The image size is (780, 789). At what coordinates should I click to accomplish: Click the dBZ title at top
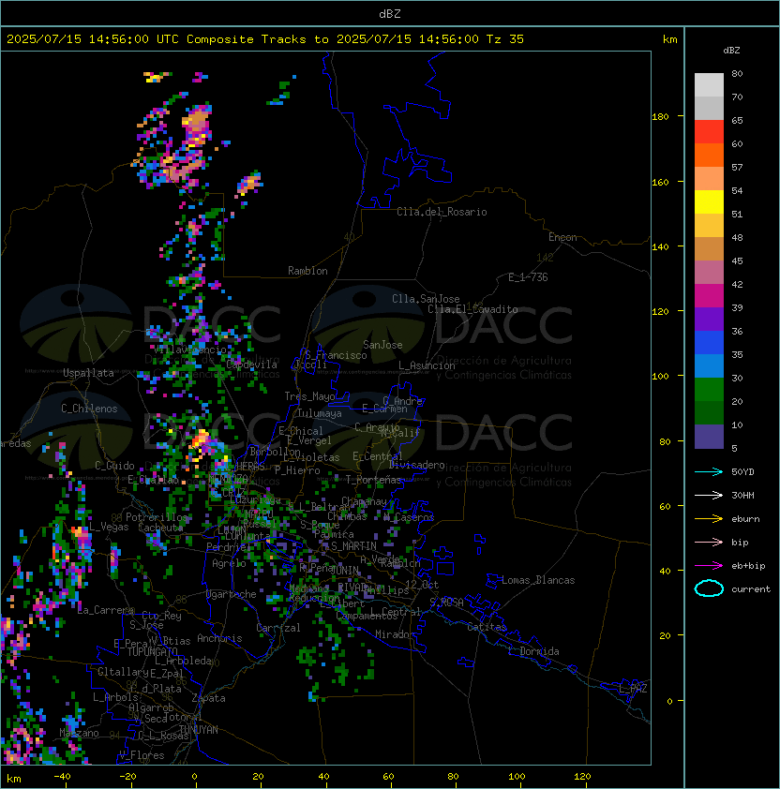(390, 14)
